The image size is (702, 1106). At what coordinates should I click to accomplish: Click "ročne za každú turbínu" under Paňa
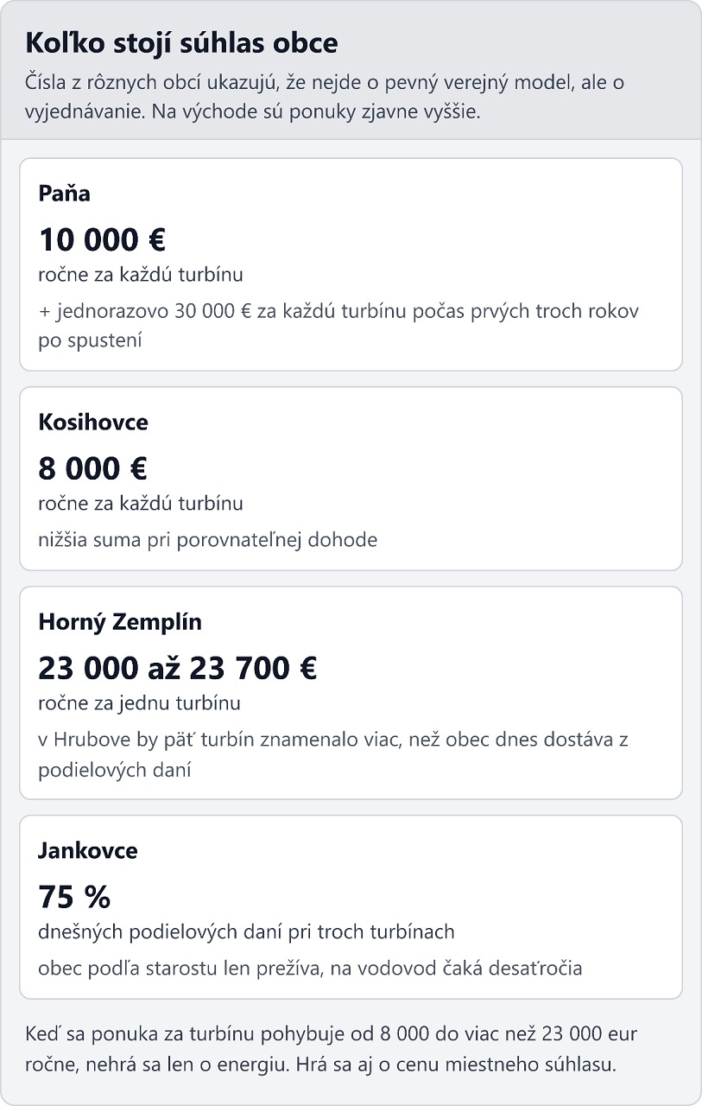pos(141,275)
